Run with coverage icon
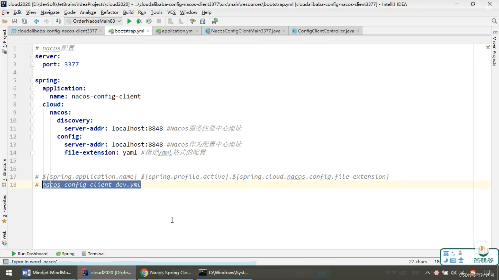This screenshot has height=280, width=499. (149, 21)
